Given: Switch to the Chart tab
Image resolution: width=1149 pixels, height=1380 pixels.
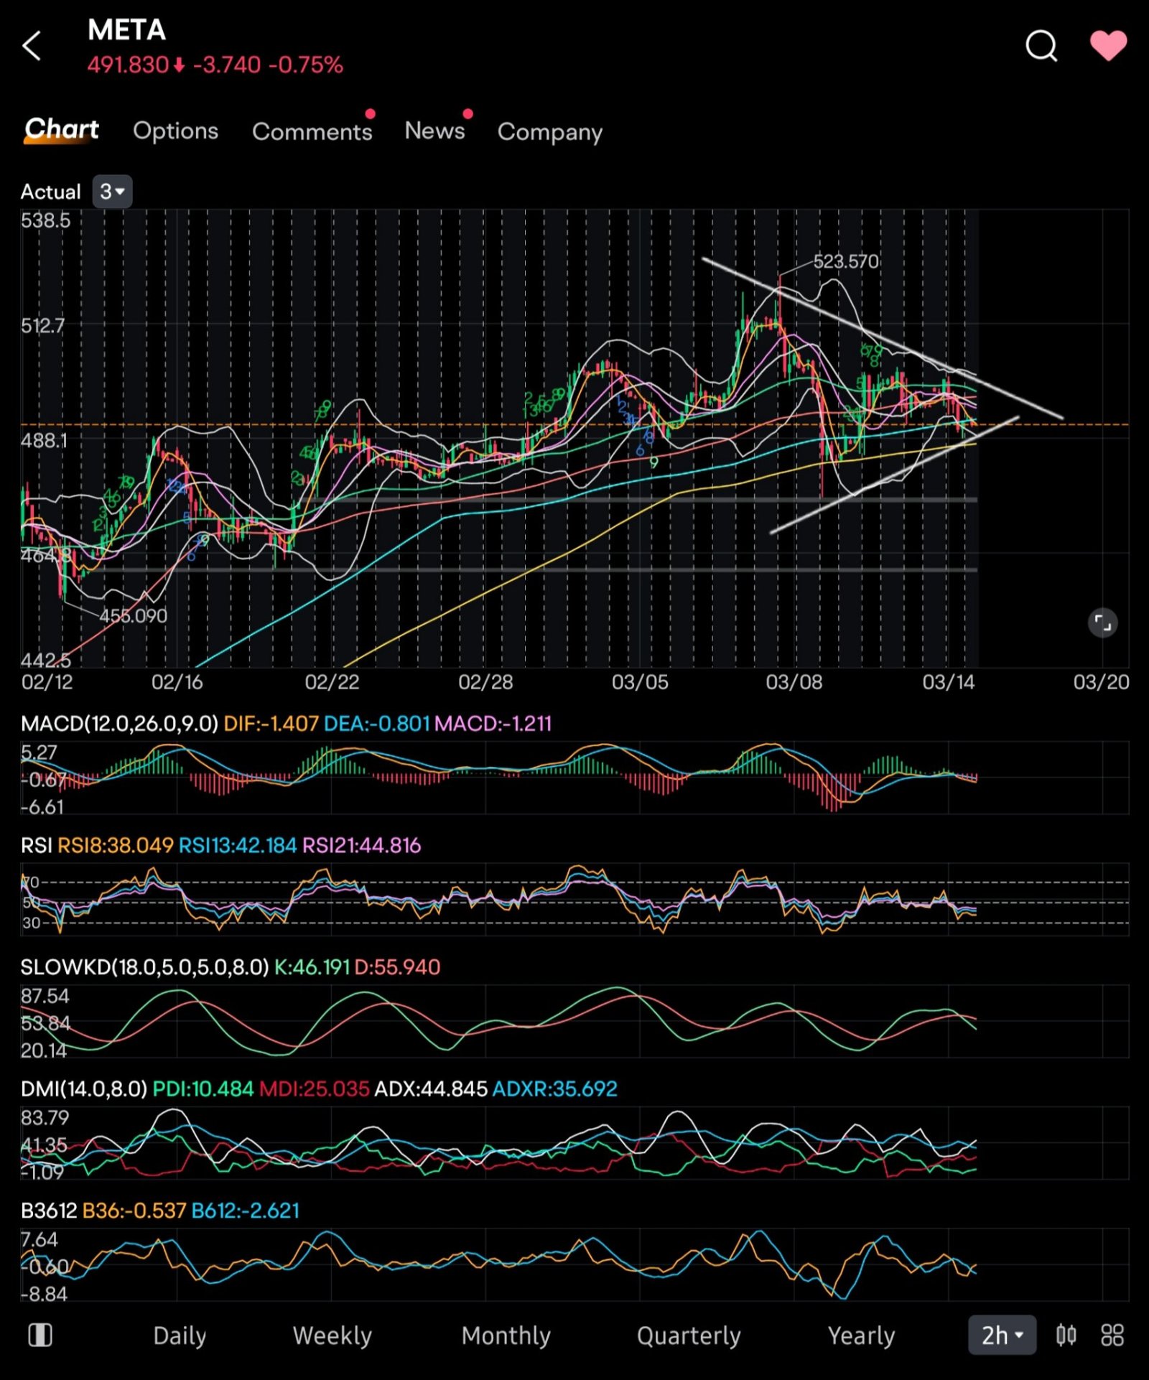Looking at the screenshot, I should pos(62,129).
